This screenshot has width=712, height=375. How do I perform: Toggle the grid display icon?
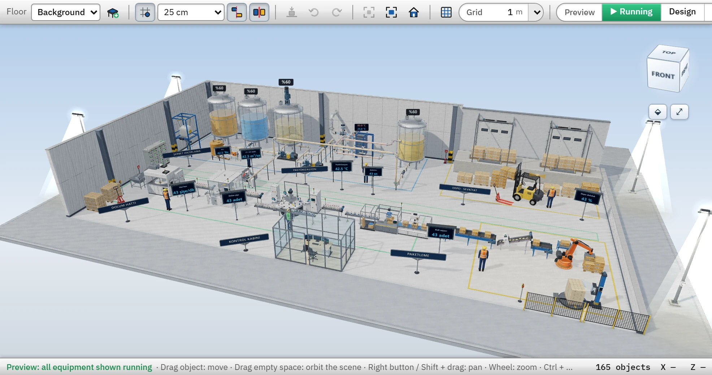point(446,12)
